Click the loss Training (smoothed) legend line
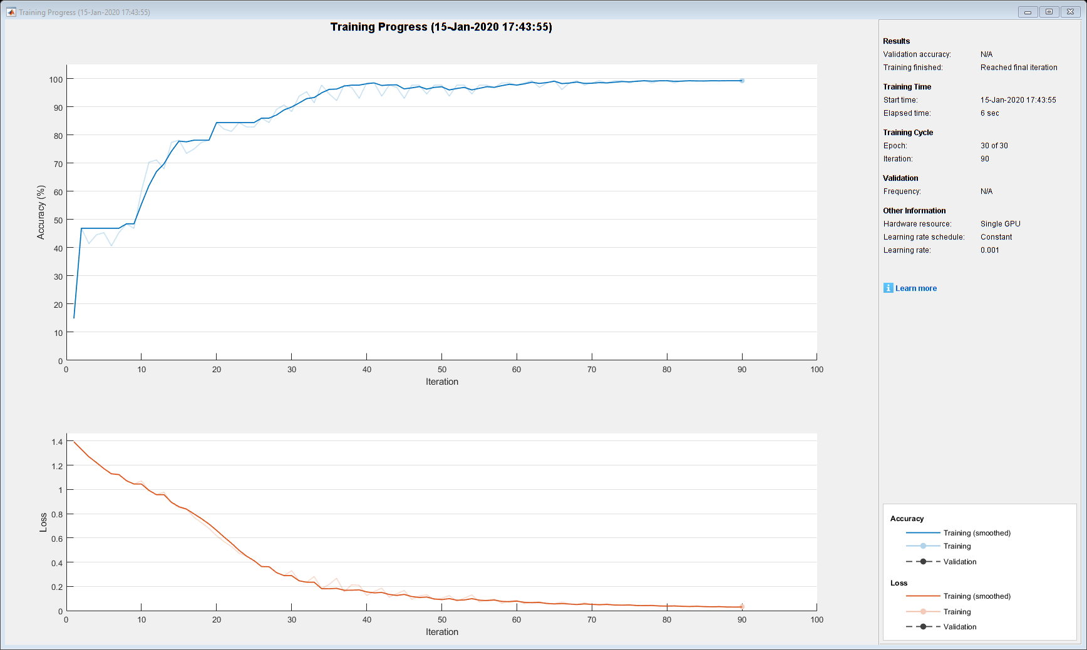This screenshot has height=650, width=1087. [x=923, y=596]
